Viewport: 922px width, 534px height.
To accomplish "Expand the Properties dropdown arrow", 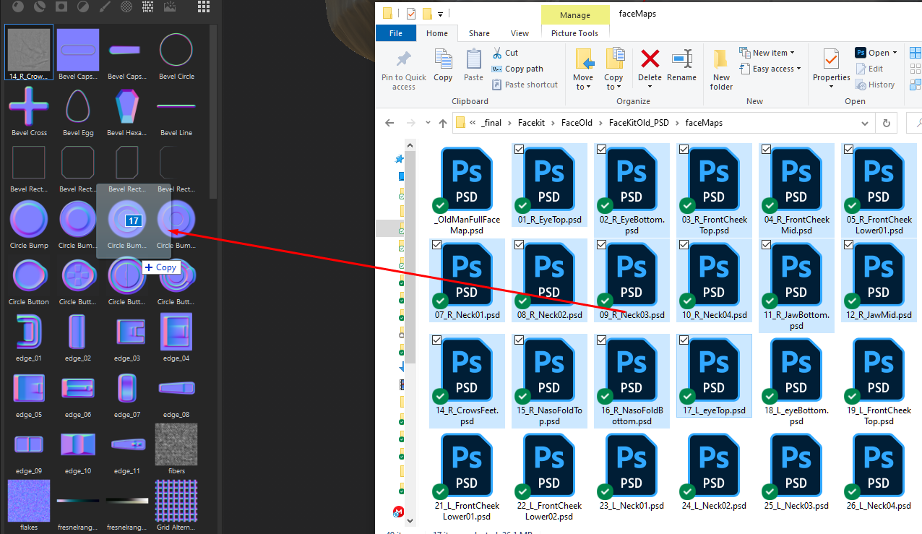I will pyautogui.click(x=831, y=87).
